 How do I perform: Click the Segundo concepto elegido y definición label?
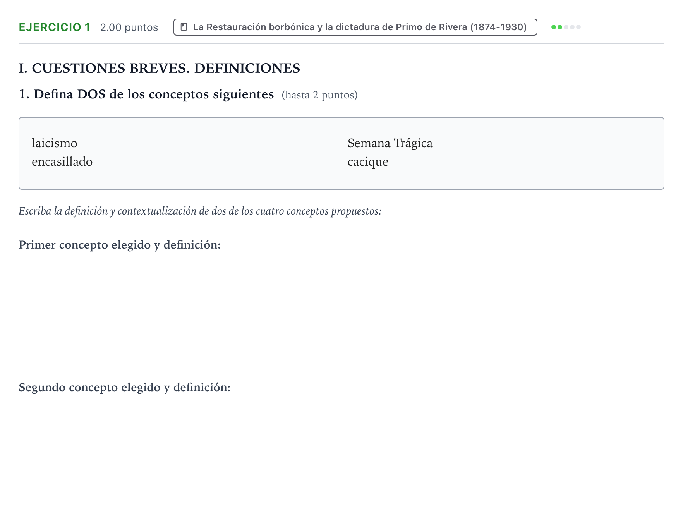click(x=125, y=388)
